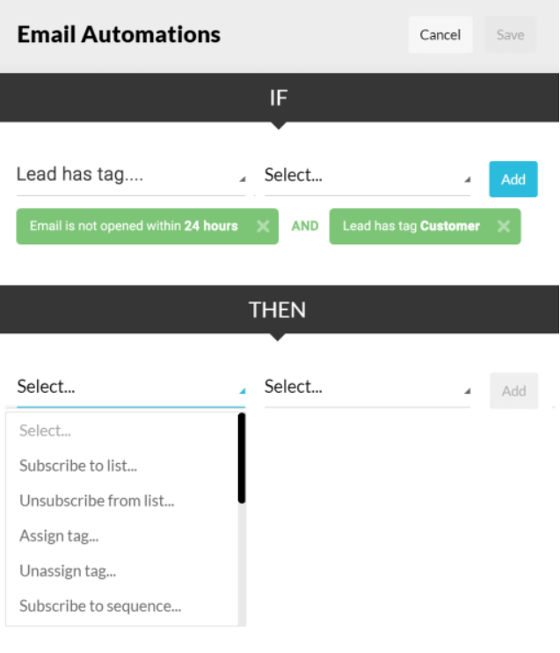Screen dimensions: 560x653
Task: Click the placeholder 'Select...' list entry
Action: [45, 431]
